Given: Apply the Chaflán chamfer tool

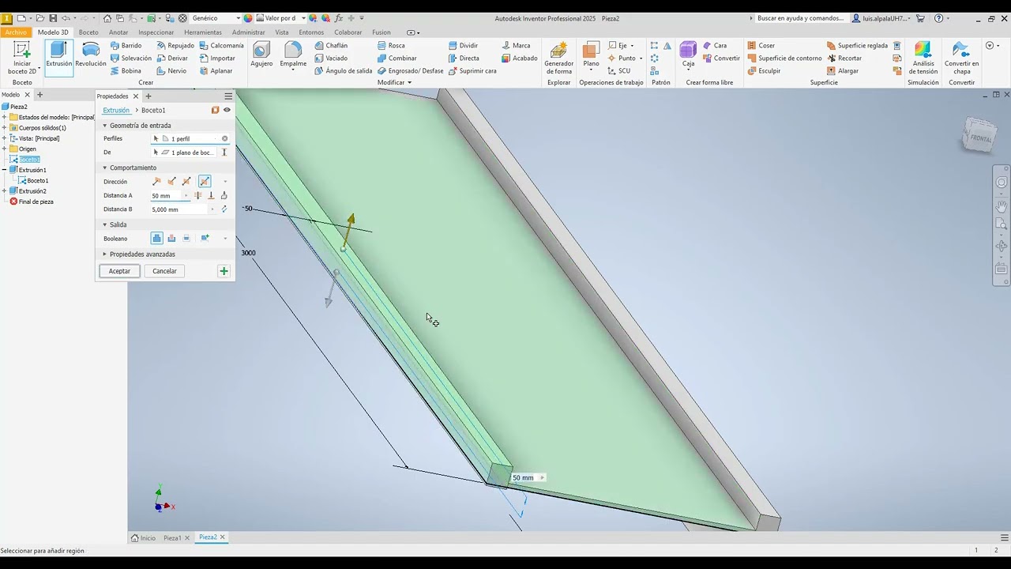Looking at the screenshot, I should pos(330,46).
